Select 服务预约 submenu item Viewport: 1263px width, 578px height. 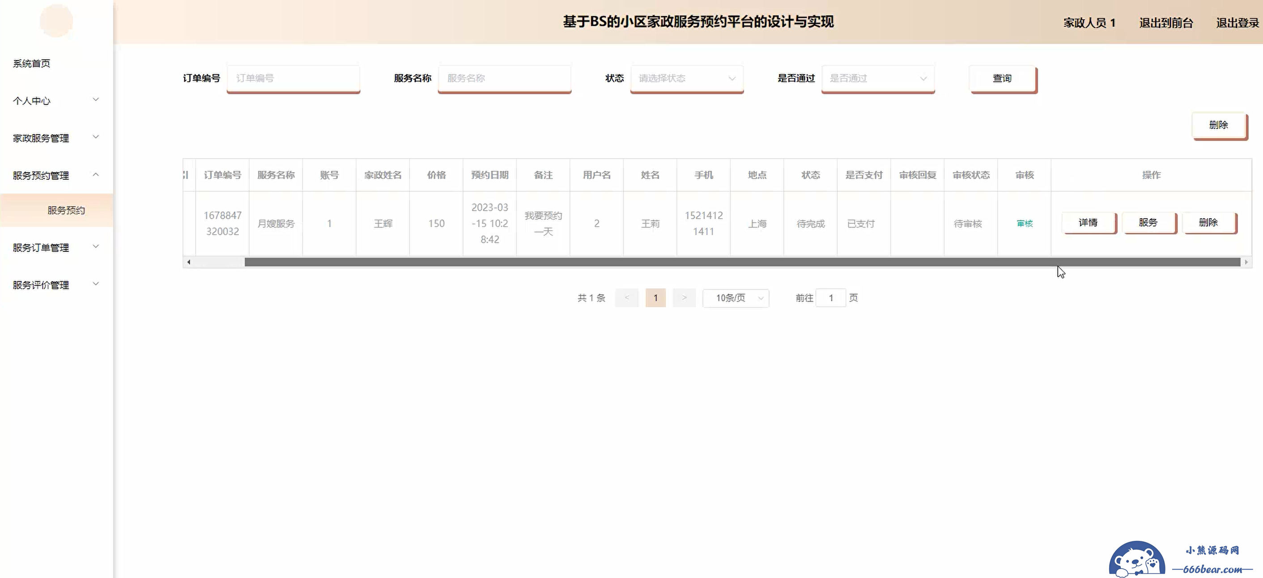click(x=66, y=210)
